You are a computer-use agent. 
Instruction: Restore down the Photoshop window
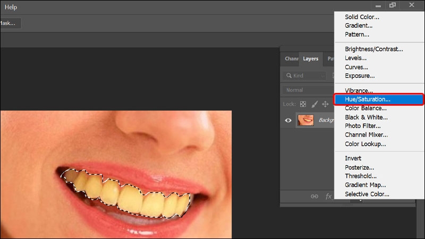393,5
